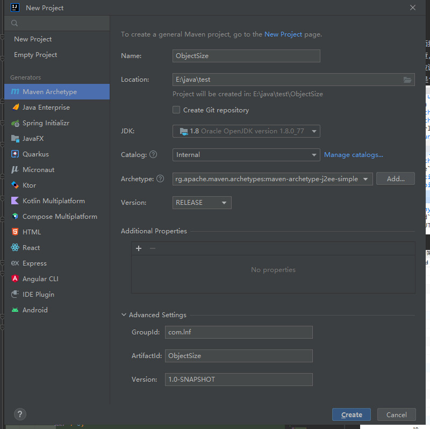Pick the Spring Initializr generator

(x=46, y=123)
